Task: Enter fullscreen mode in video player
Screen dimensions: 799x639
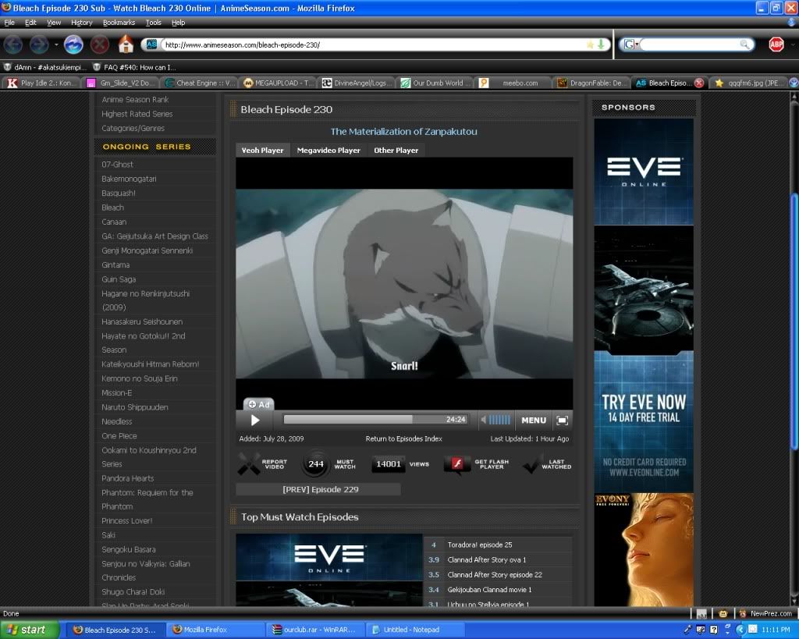Action: (x=562, y=420)
